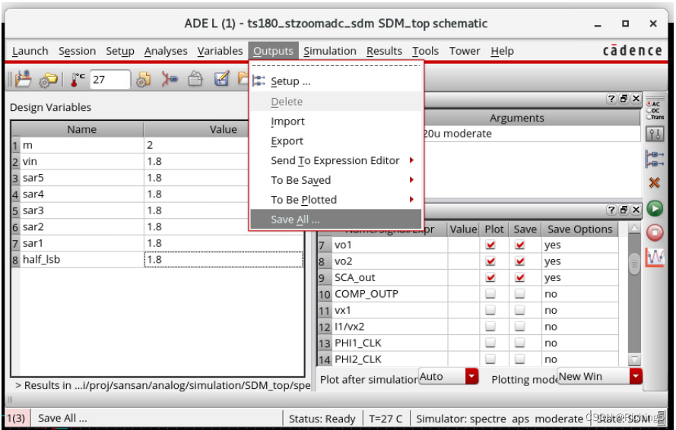Click the temperature input field showing 27

click(x=109, y=79)
